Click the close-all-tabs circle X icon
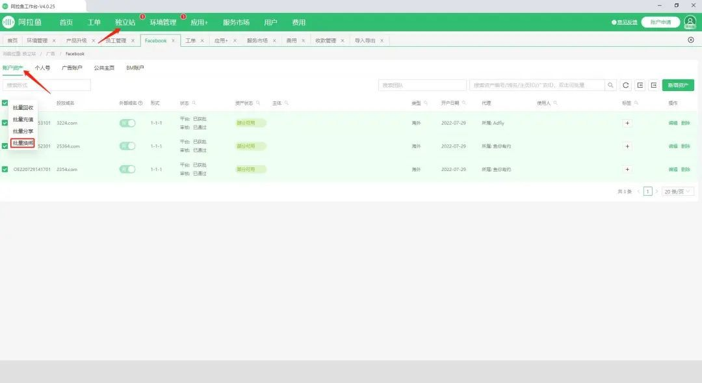The height and width of the screenshot is (383, 702). click(691, 40)
